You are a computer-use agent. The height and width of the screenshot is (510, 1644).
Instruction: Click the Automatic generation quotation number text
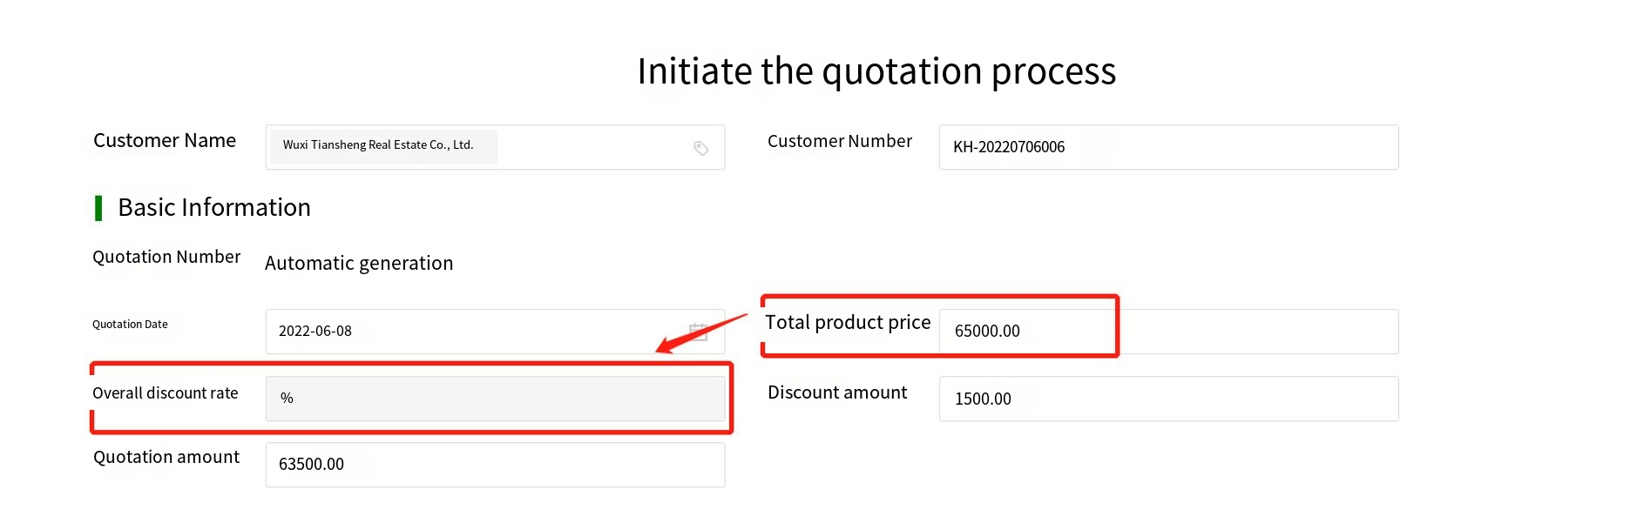coord(359,263)
